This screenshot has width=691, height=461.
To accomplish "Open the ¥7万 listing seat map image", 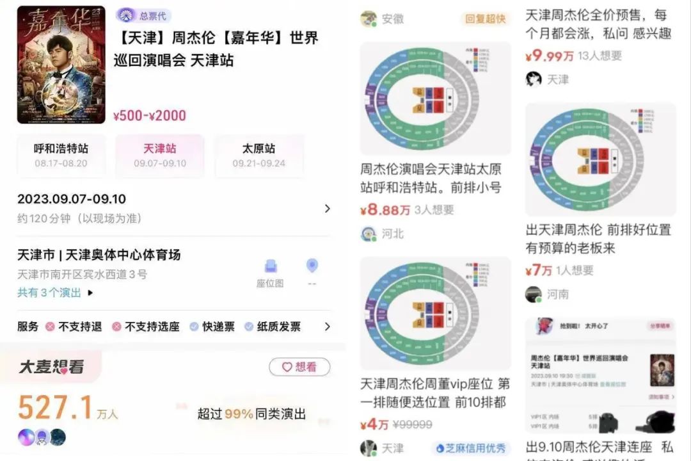I will click(600, 159).
